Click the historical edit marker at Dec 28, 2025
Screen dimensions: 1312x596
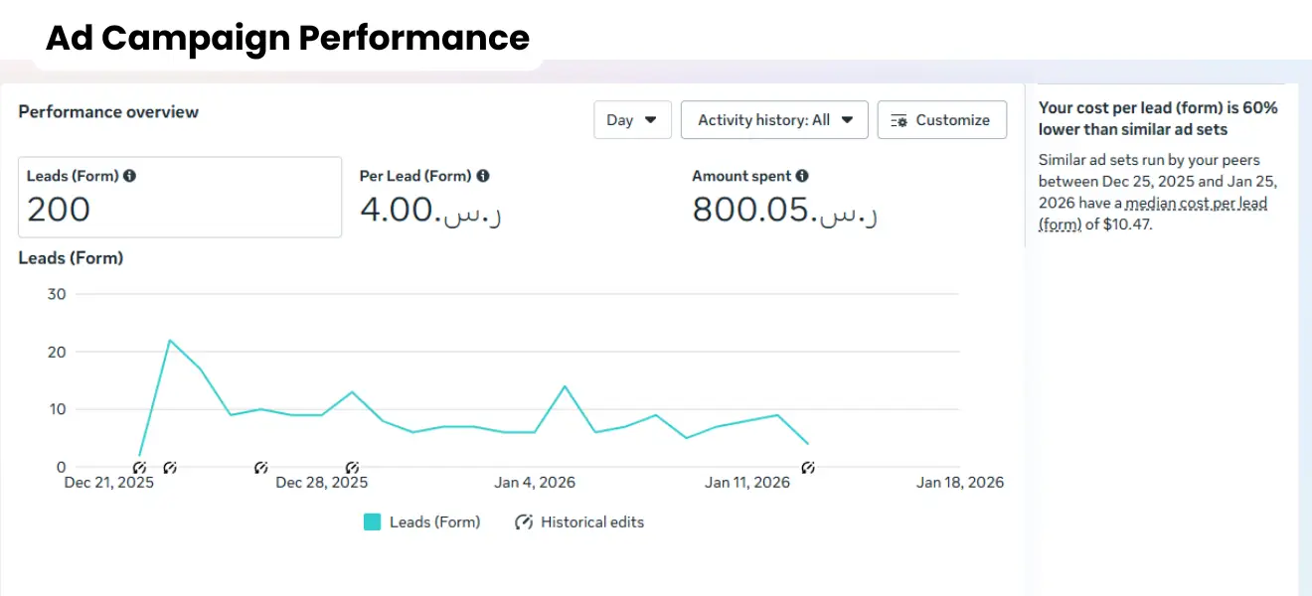[x=352, y=467]
